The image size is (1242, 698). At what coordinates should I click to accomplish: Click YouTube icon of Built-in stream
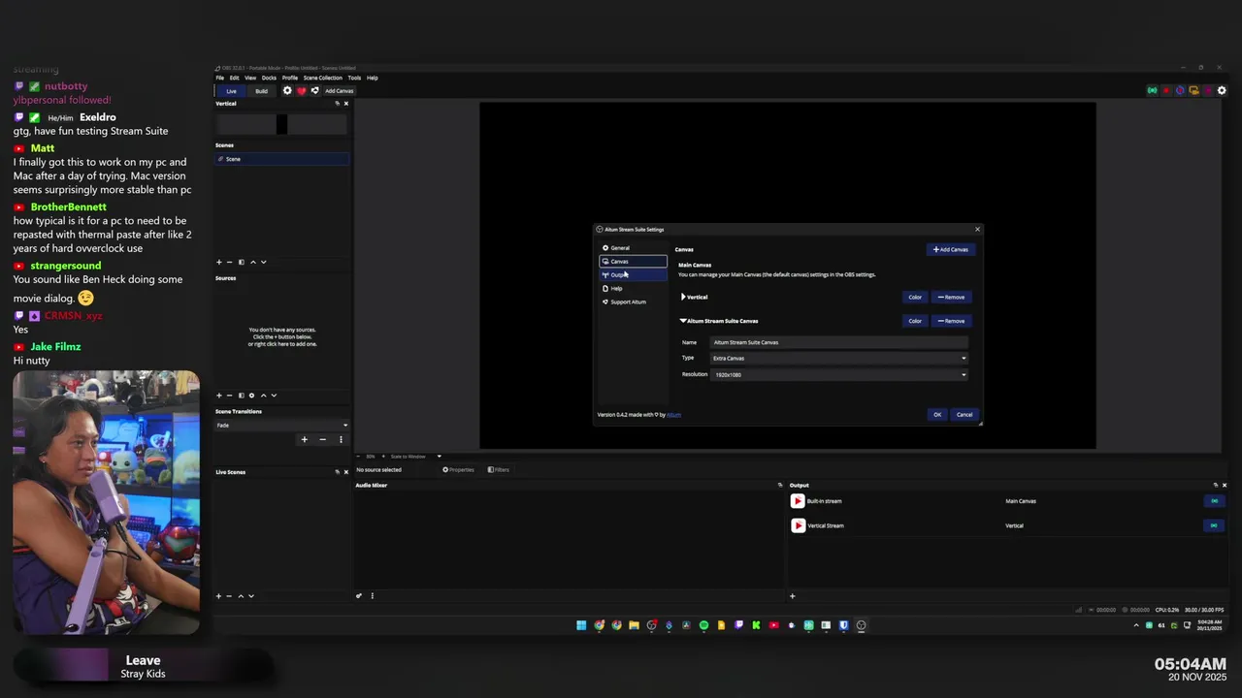click(x=798, y=501)
